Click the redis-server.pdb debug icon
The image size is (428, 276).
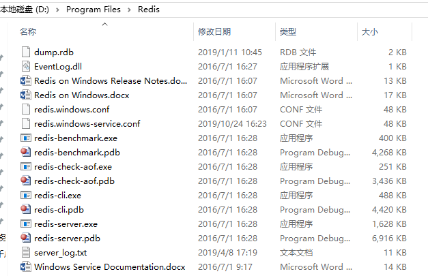[x=26, y=238]
